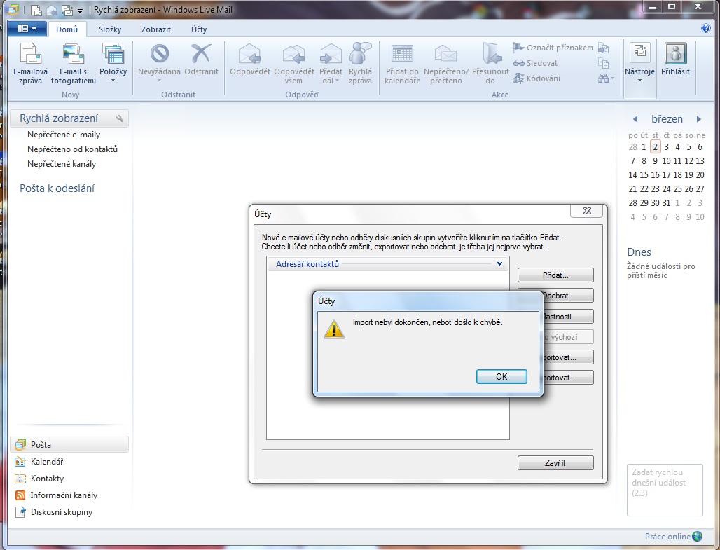This screenshot has height=550, width=720.
Task: Click Odpovědět všem reply-all icon
Action: click(294, 54)
